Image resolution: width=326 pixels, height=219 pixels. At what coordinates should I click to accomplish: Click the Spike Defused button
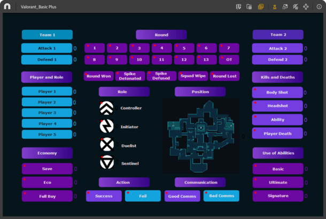click(x=161, y=76)
